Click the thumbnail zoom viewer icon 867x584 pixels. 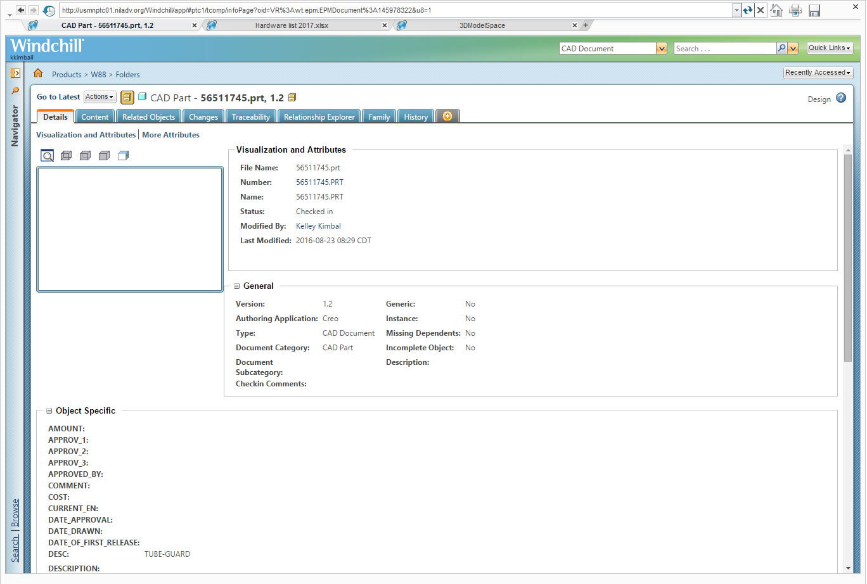47,155
